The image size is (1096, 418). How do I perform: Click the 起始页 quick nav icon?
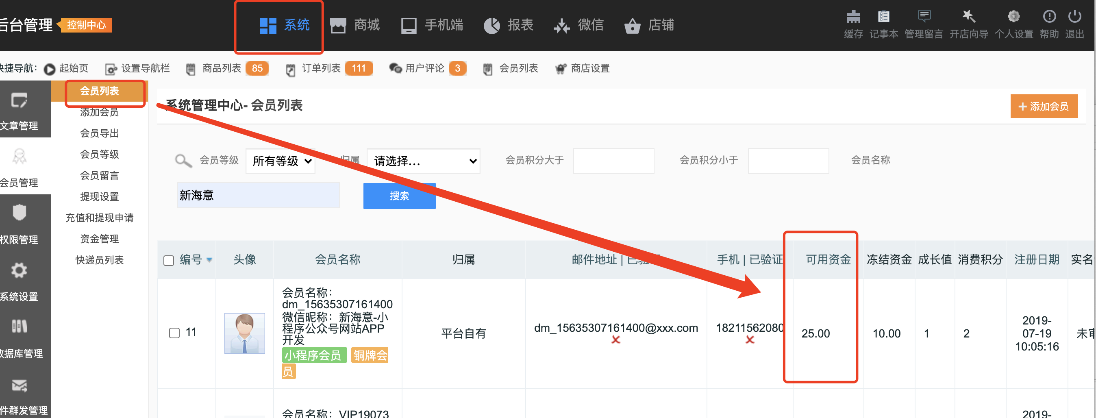(x=49, y=69)
